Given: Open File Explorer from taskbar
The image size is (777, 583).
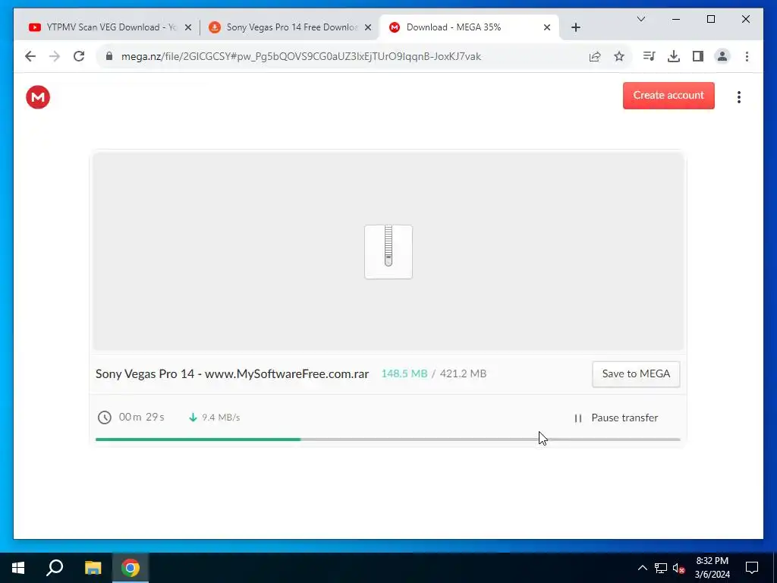Looking at the screenshot, I should tap(93, 568).
